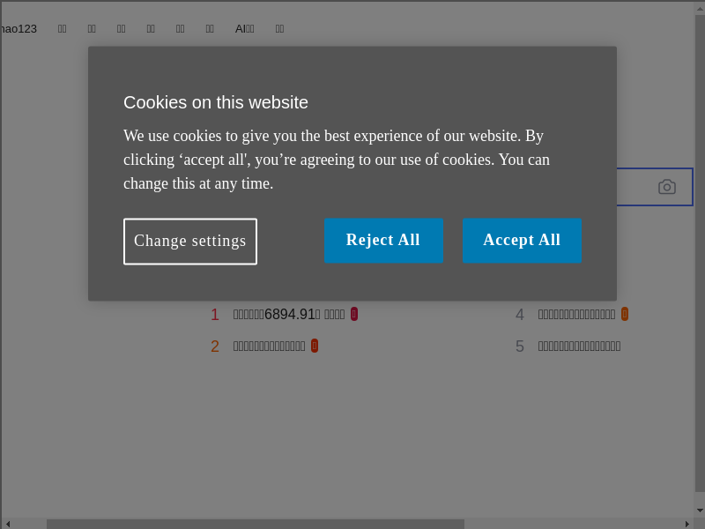
Task: Click the camera image-search icon
Action: tap(667, 187)
